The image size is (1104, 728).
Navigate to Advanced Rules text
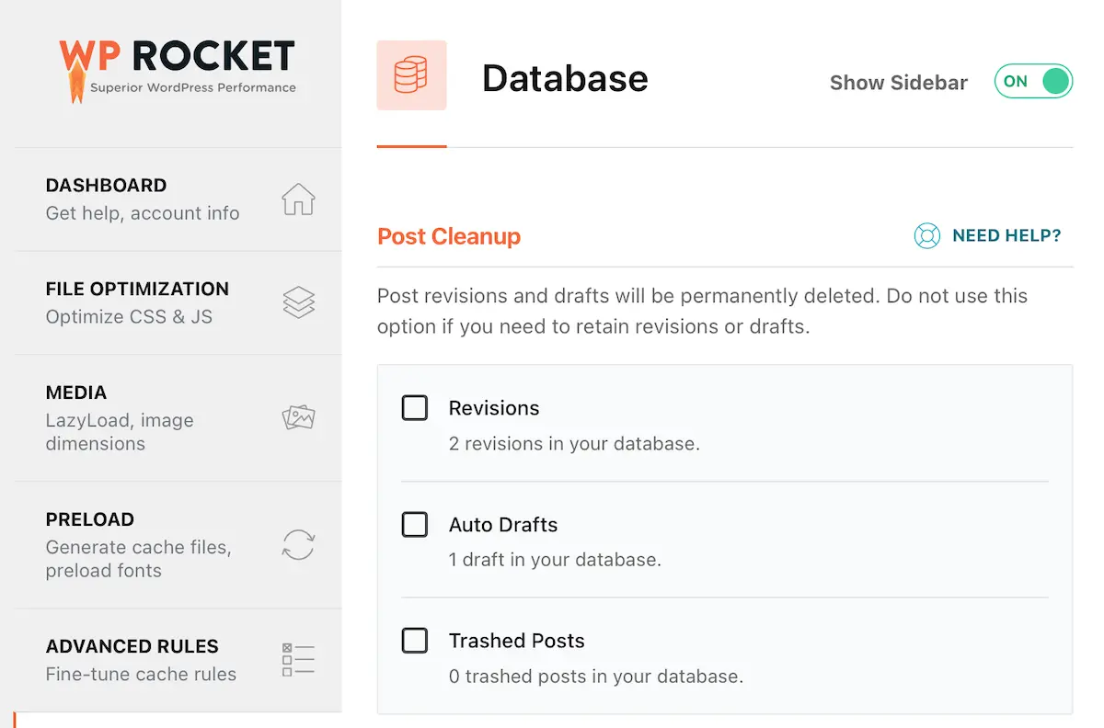coord(132,646)
